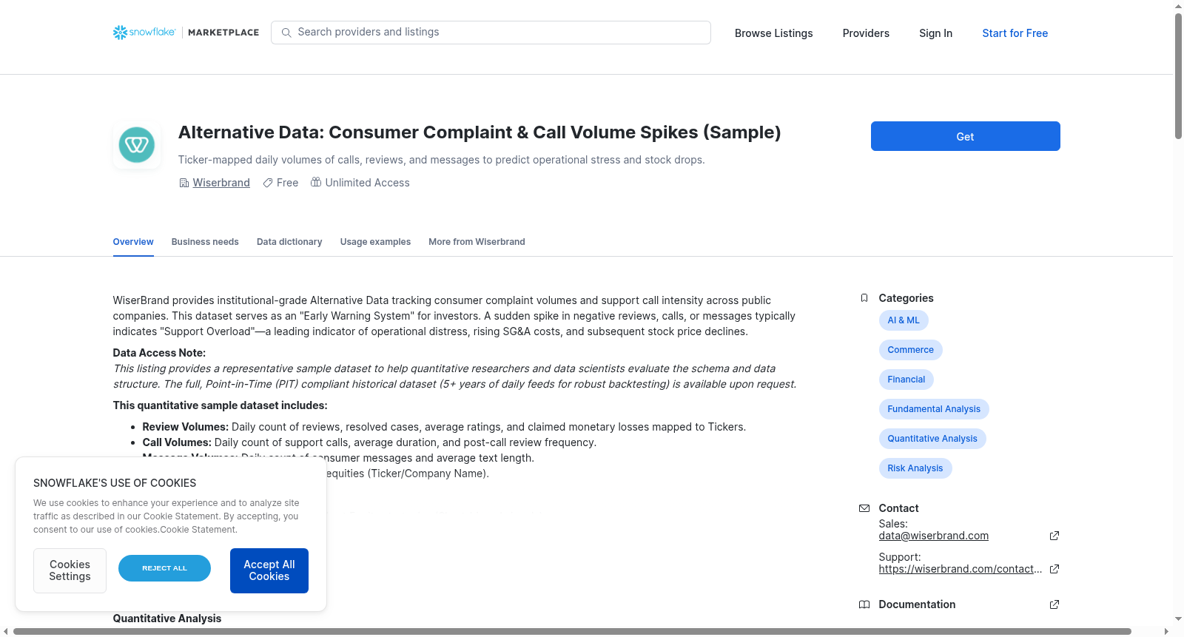The height and width of the screenshot is (637, 1184).
Task: Click Start for Free link
Action: (x=1015, y=33)
